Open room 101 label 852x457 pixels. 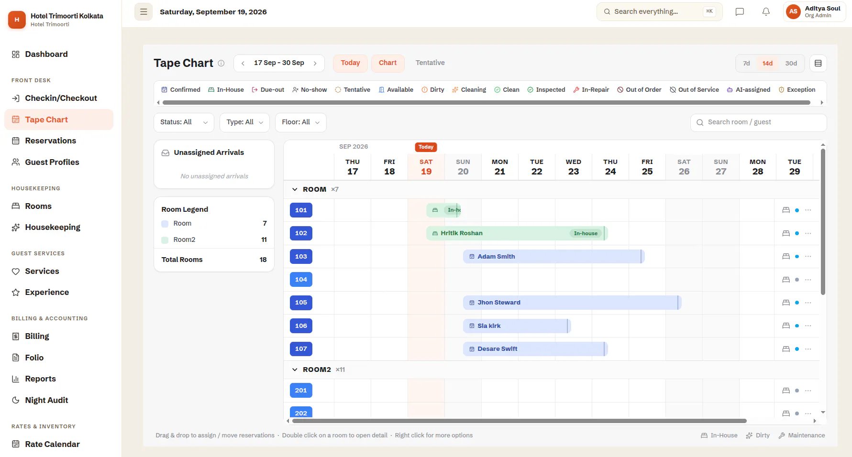point(301,210)
